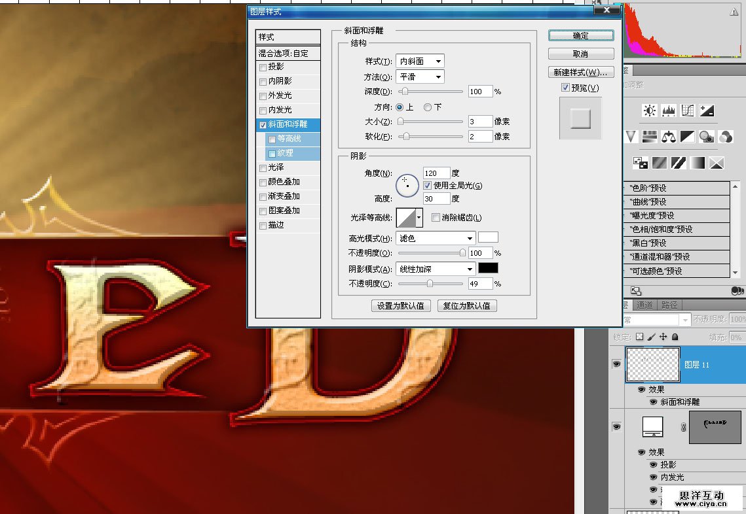746x514 pixels.
Task: Click the Color Balance scales icon
Action: 669,137
